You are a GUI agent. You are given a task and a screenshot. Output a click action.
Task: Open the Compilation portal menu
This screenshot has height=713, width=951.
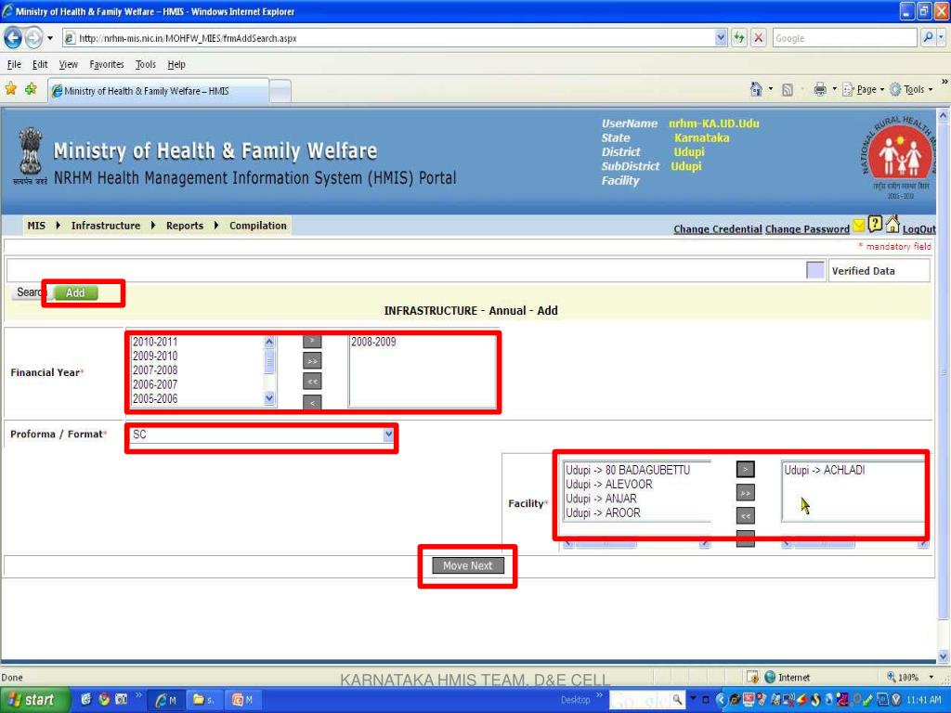pyautogui.click(x=258, y=226)
